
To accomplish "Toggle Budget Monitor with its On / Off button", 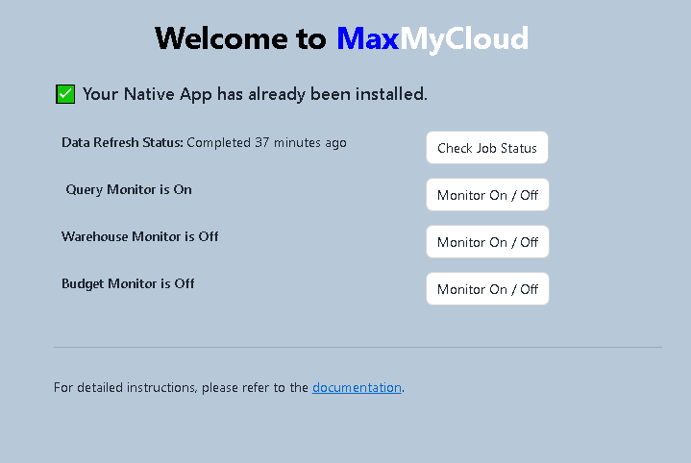I will (x=487, y=289).
